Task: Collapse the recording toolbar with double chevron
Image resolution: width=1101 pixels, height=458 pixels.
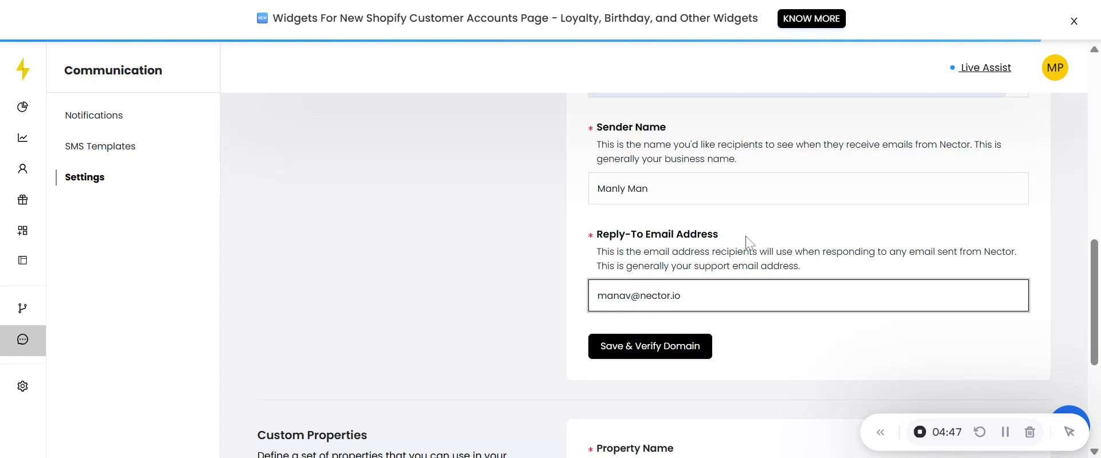Action: click(881, 432)
